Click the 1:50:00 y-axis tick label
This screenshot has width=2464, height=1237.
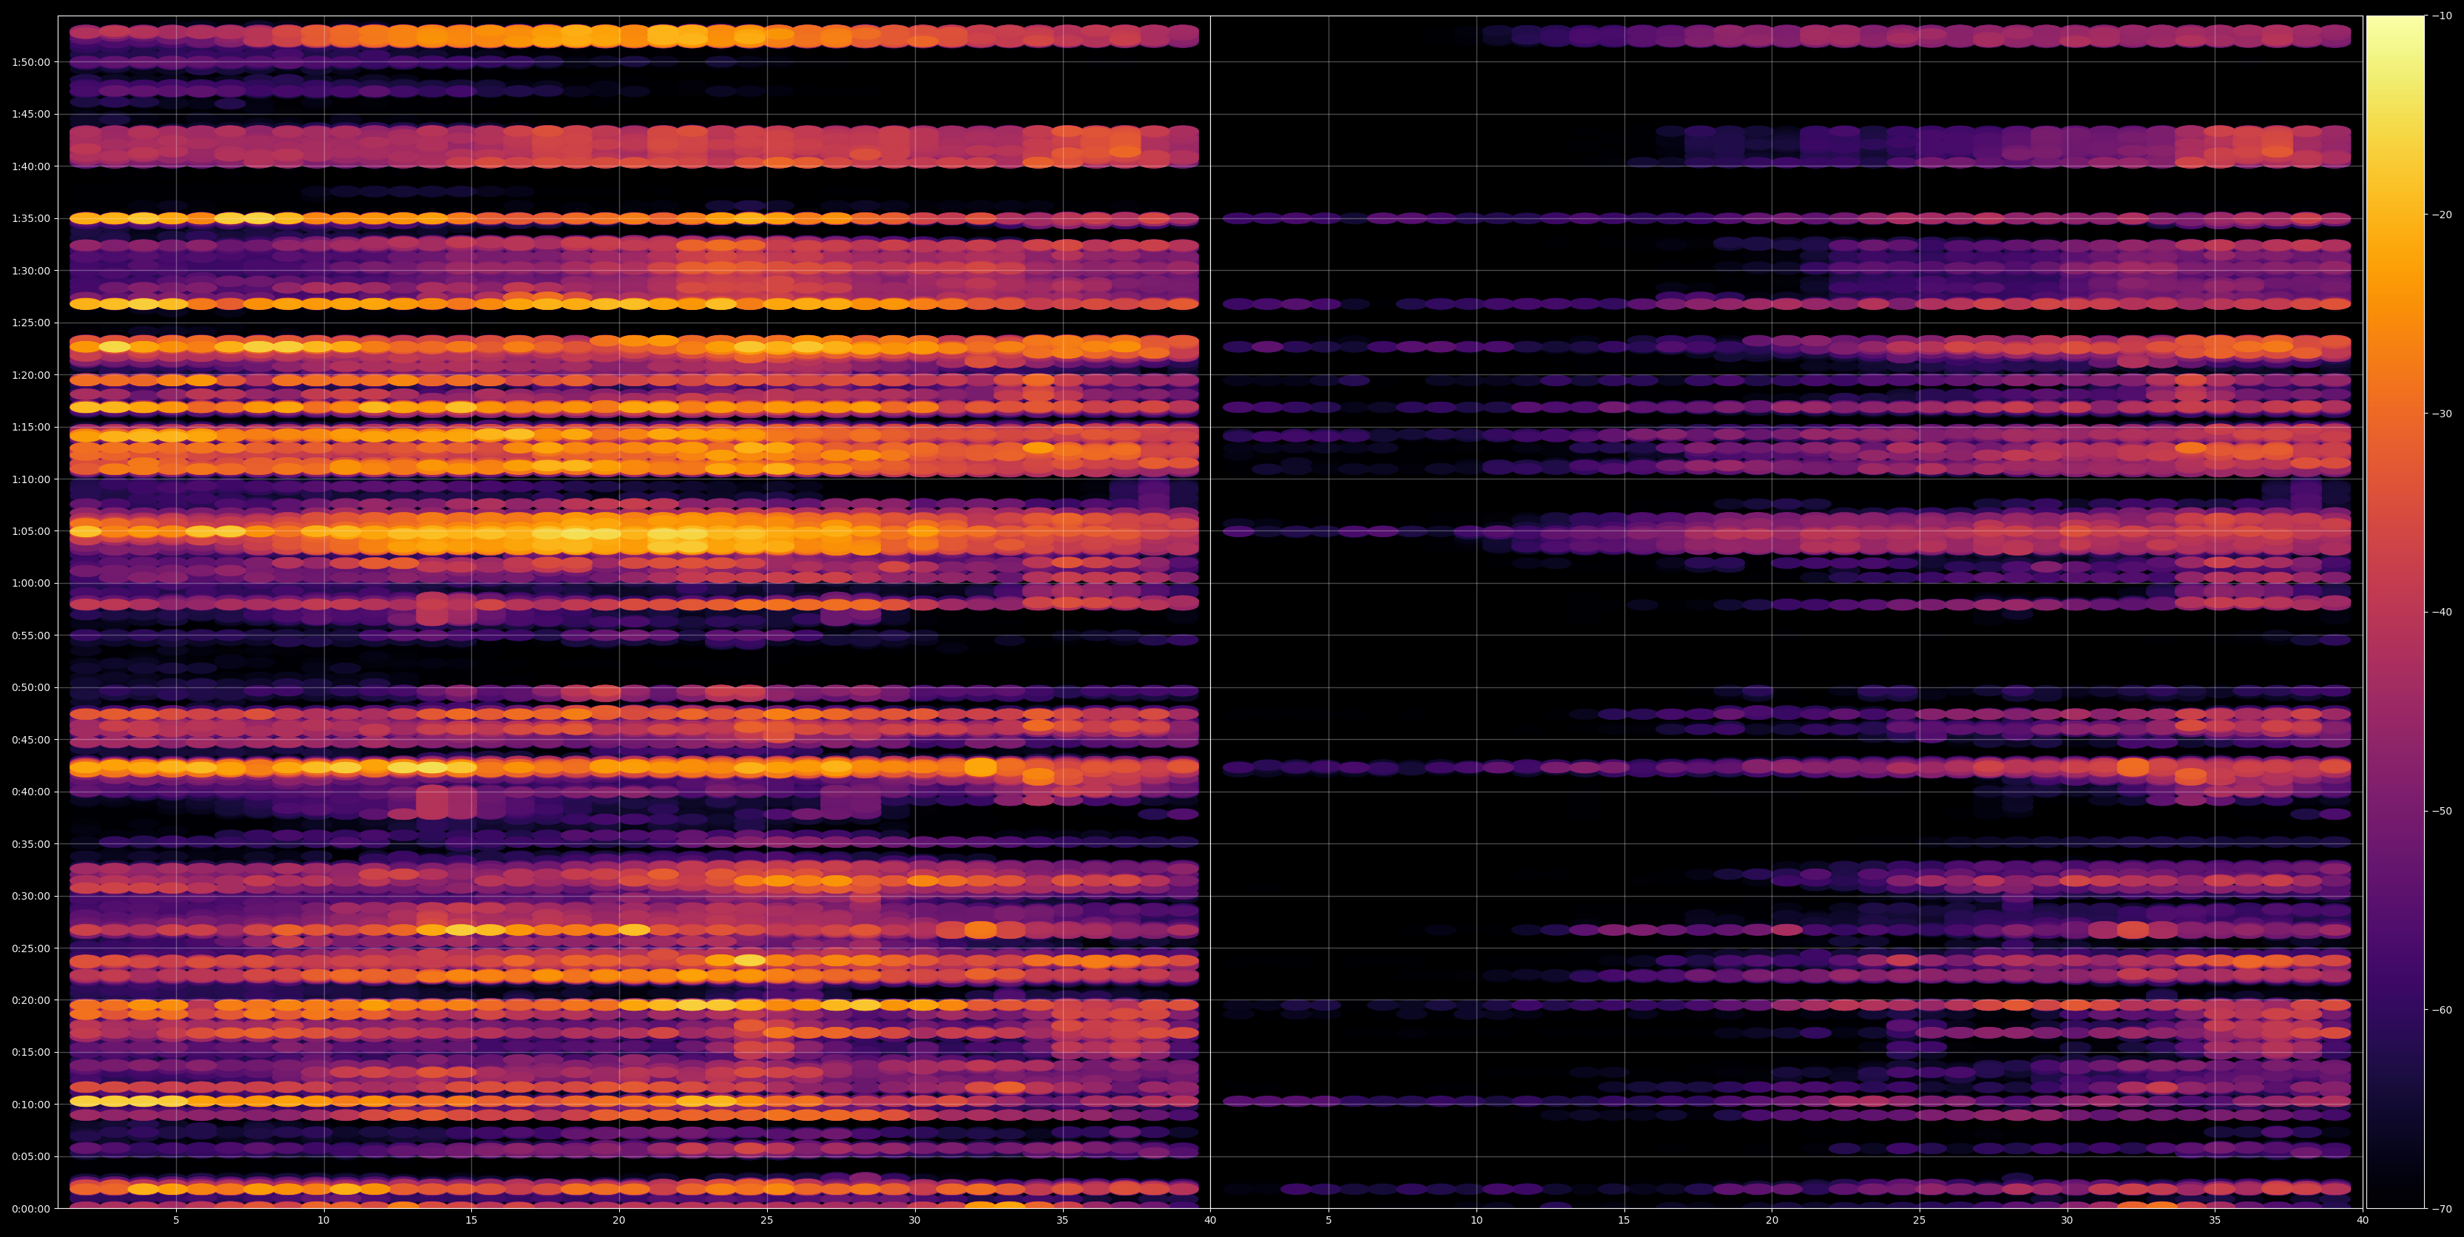point(30,61)
